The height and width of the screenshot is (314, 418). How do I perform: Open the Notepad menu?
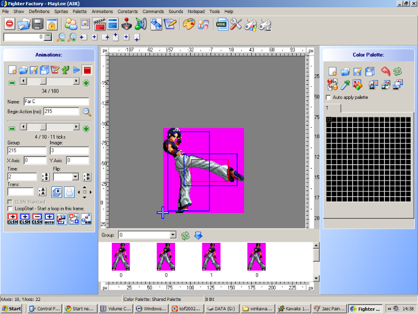(196, 11)
